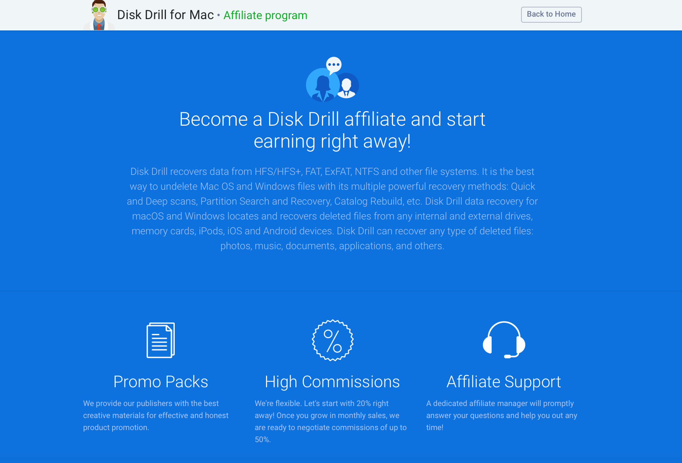Image resolution: width=682 pixels, height=463 pixels.
Task: Click the 'We provide our publishers' description
Action: (x=156, y=415)
